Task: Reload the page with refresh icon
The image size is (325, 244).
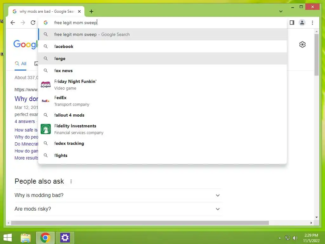Action: point(33,23)
